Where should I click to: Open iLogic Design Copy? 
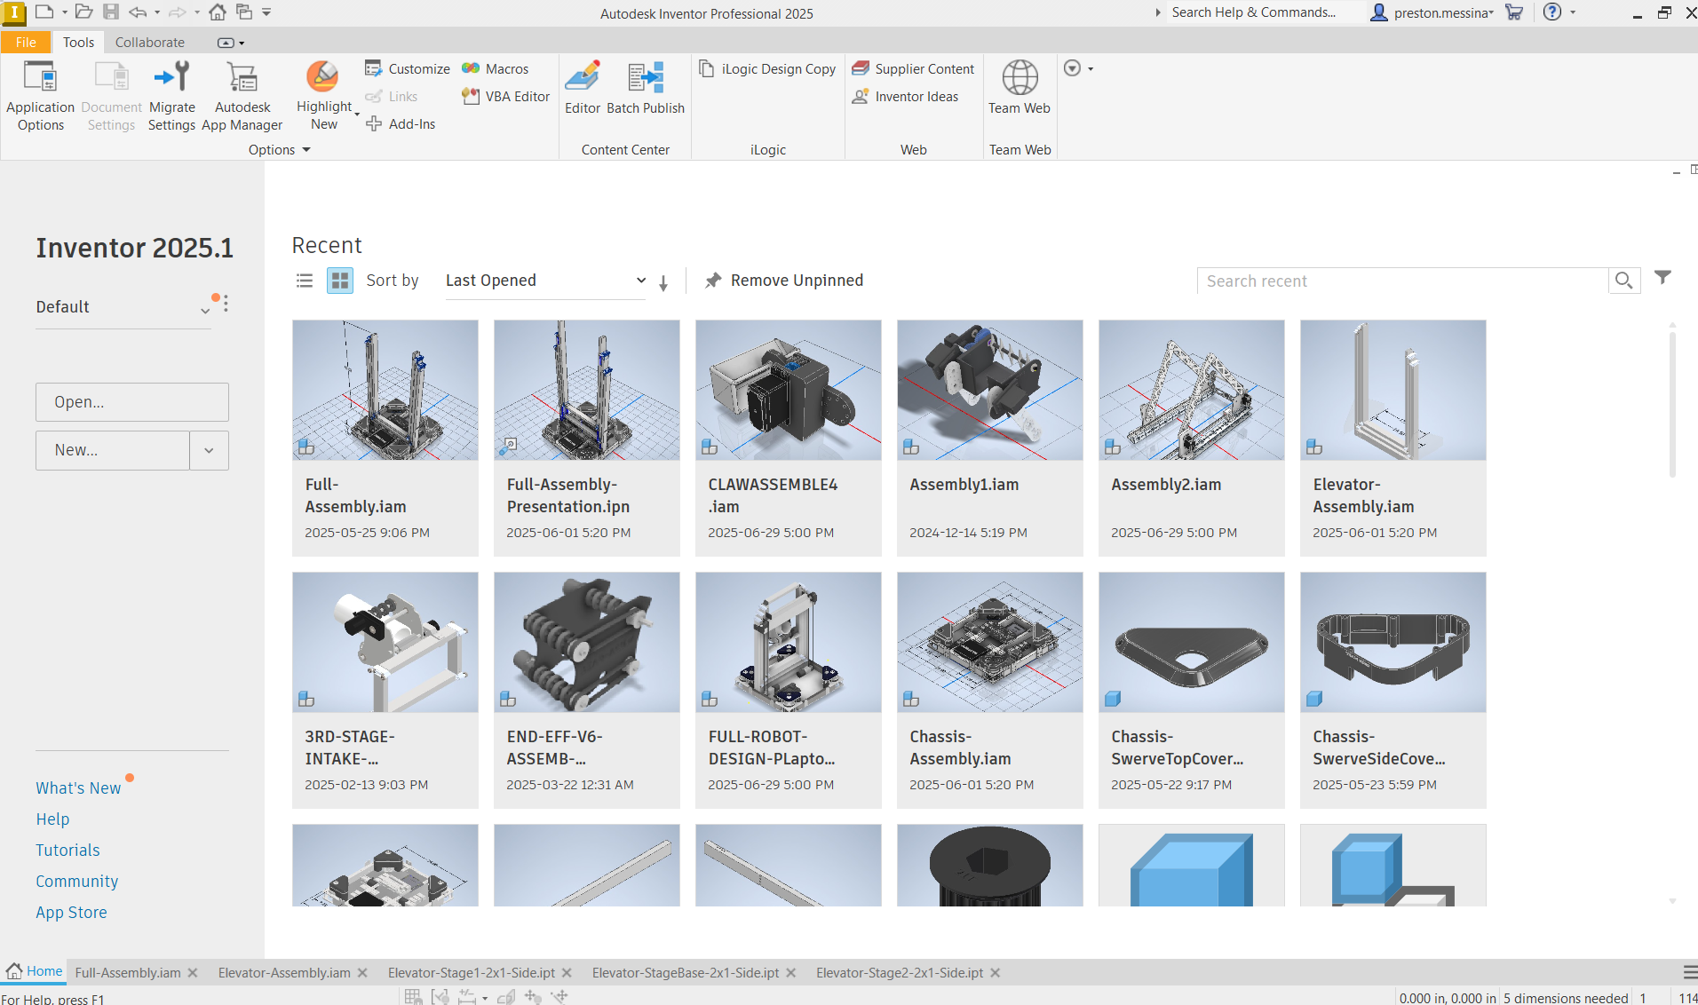click(x=768, y=69)
